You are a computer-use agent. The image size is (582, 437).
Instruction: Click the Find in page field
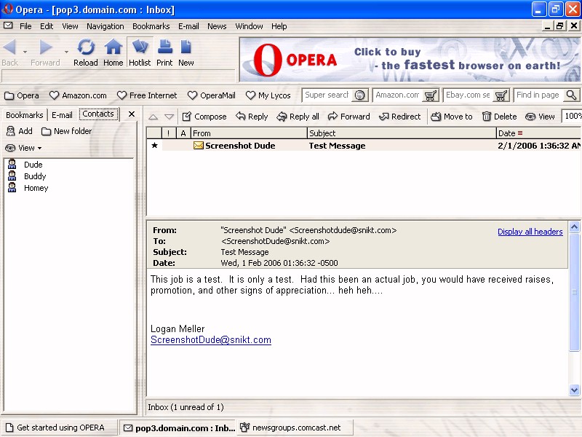(538, 95)
